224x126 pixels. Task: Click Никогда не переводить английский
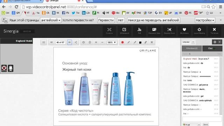click(x=153, y=20)
